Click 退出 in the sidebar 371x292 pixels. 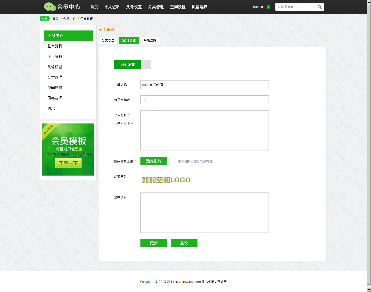click(51, 109)
